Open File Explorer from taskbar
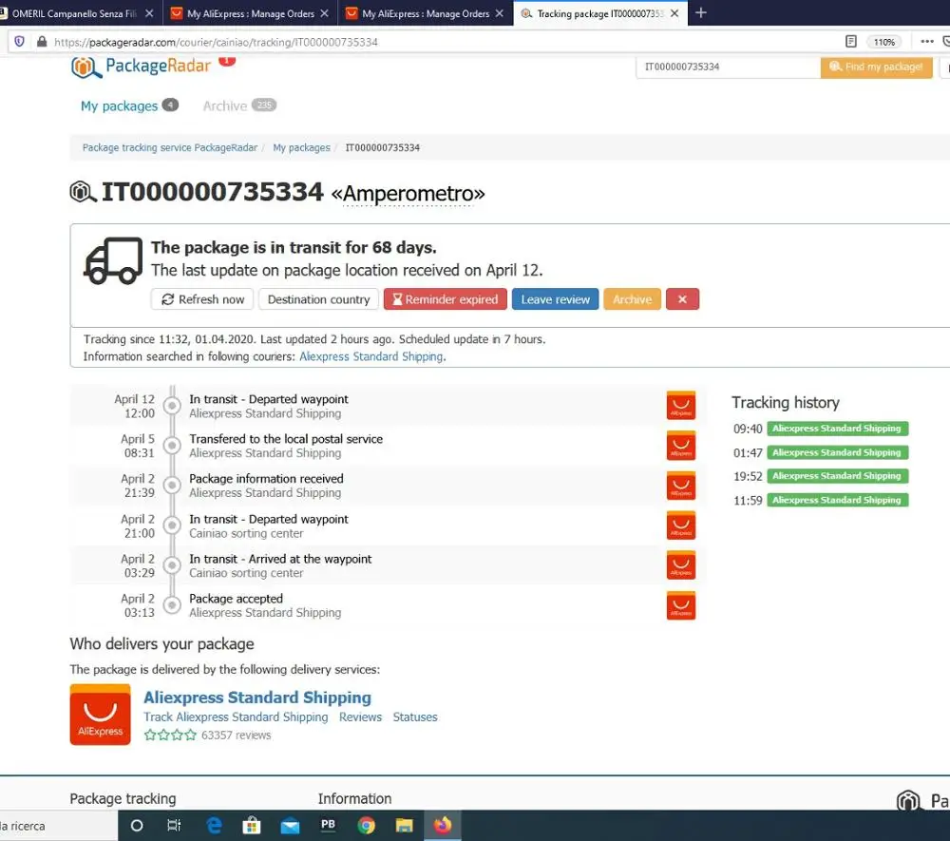 coord(404,825)
